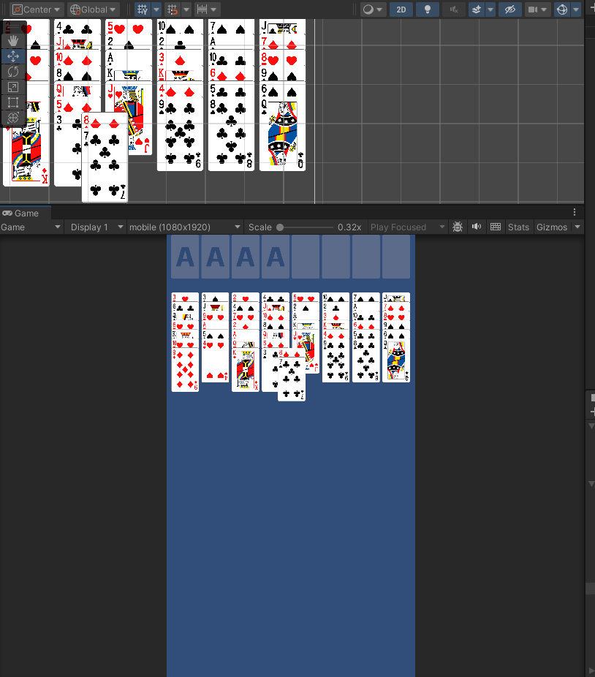This screenshot has height=677, width=595.
Task: Click the Scale slider handle
Action: pyautogui.click(x=280, y=227)
